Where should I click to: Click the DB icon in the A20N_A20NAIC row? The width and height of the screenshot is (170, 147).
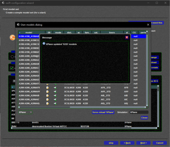point(47,99)
